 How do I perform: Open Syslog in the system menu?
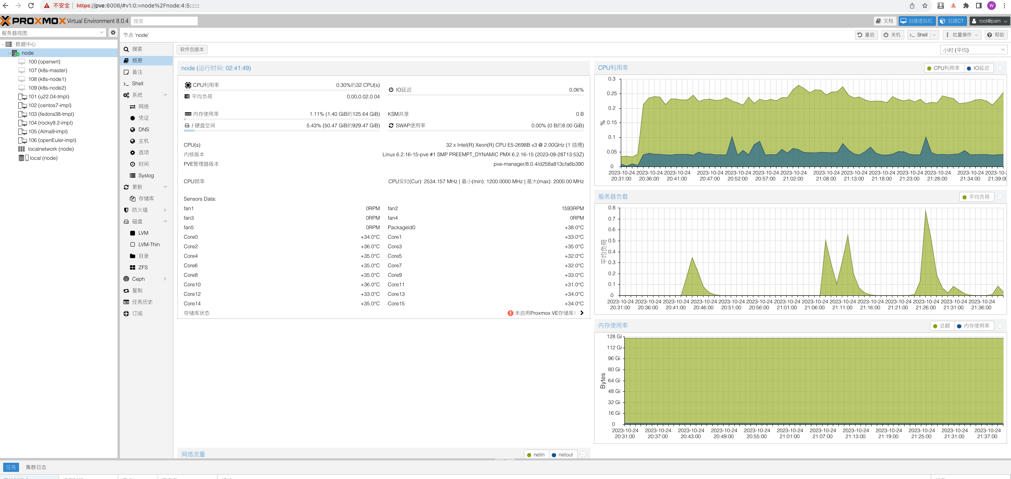point(146,176)
